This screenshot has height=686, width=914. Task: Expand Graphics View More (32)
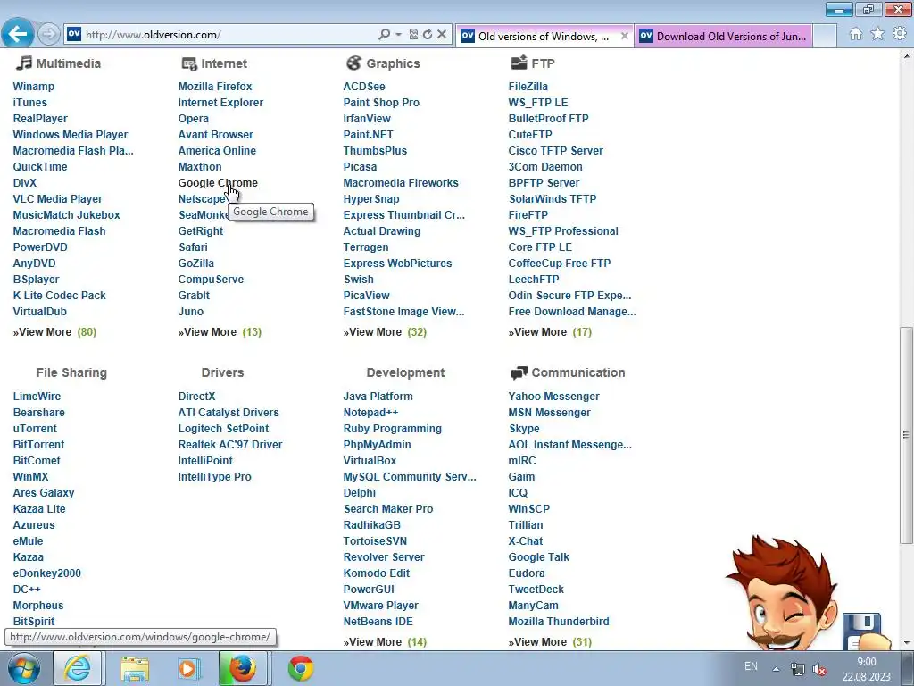click(x=385, y=332)
